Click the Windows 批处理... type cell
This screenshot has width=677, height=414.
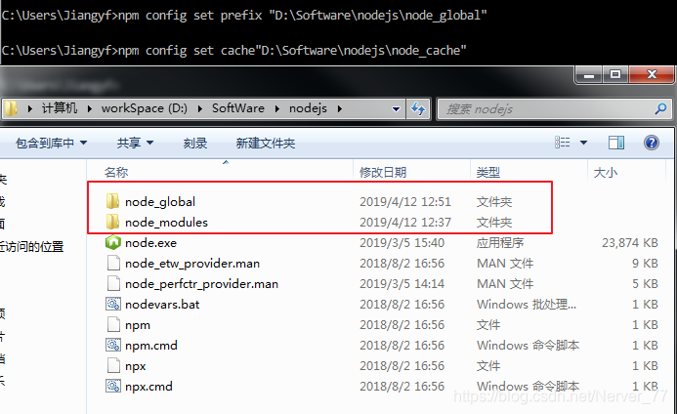[527, 305]
